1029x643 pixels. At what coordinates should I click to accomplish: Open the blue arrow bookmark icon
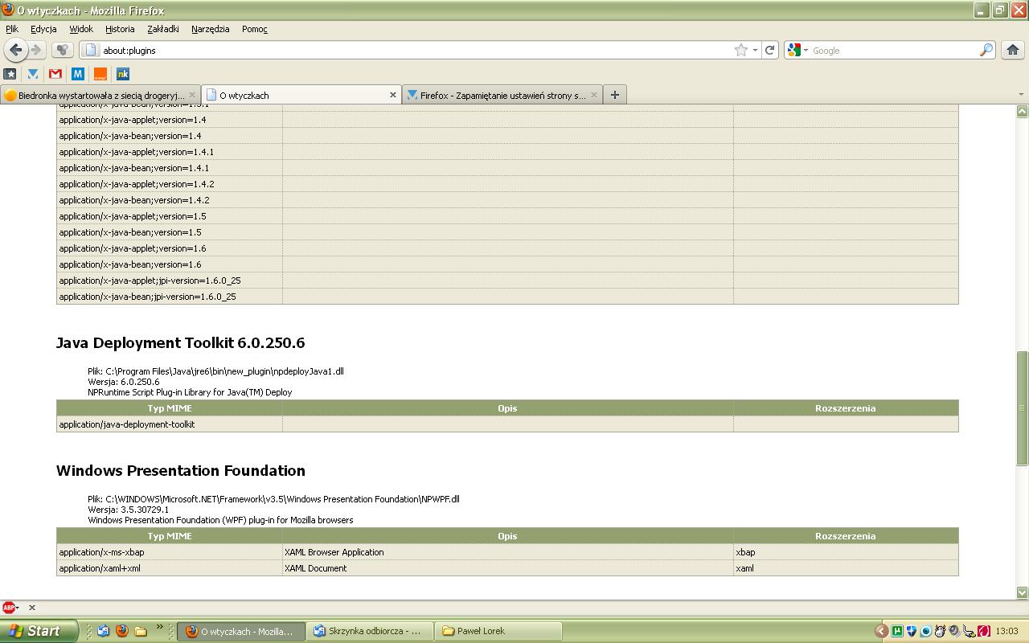(33, 74)
